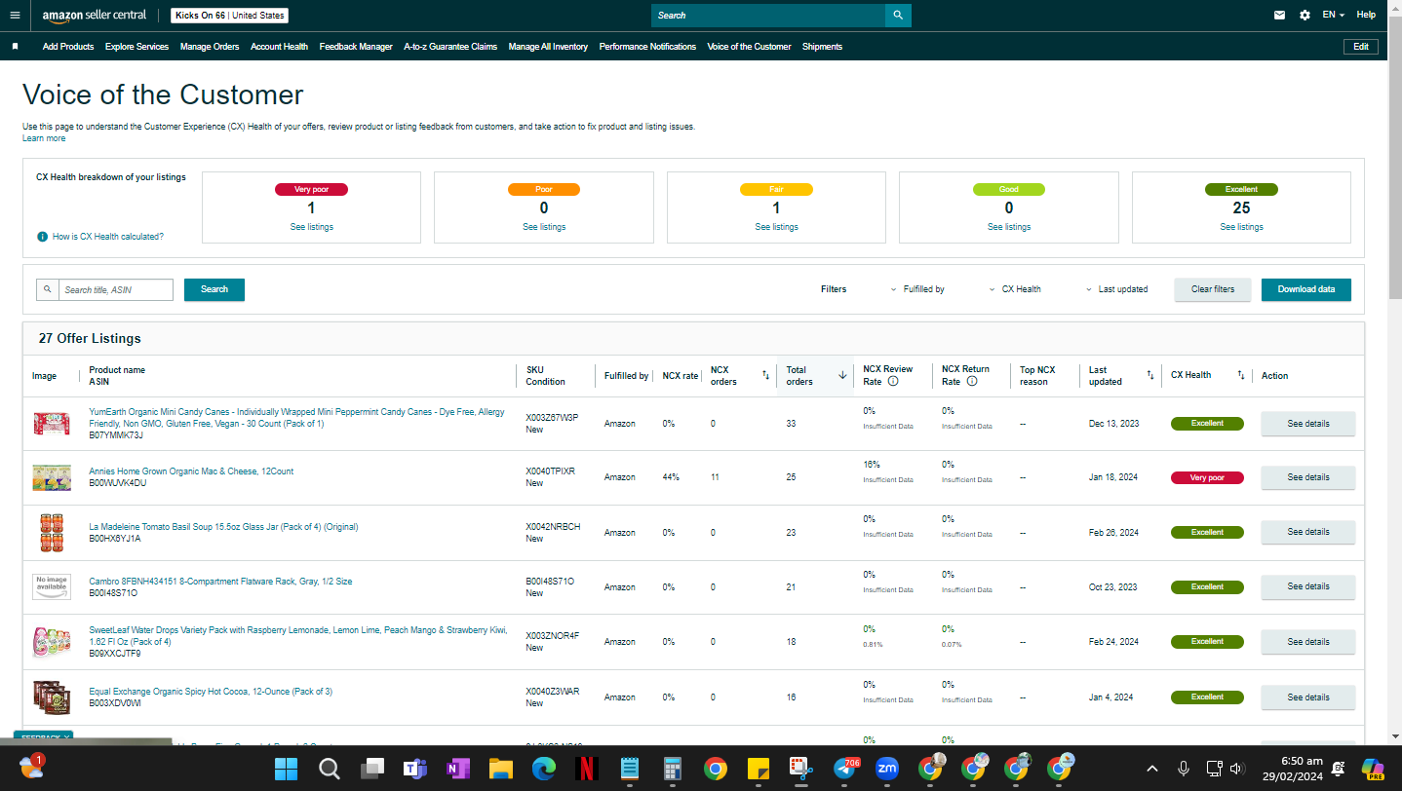This screenshot has width=1402, height=791.
Task: Open Windows taskbar search
Action: [x=330, y=769]
